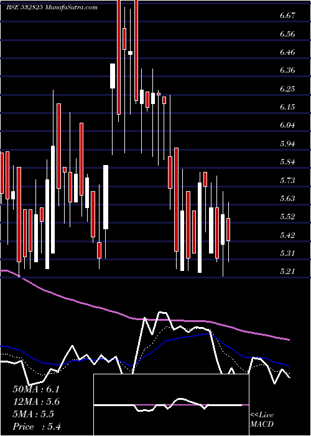Click the 5.31 price axis label
This screenshot has height=436, width=311.
(x=287, y=253)
